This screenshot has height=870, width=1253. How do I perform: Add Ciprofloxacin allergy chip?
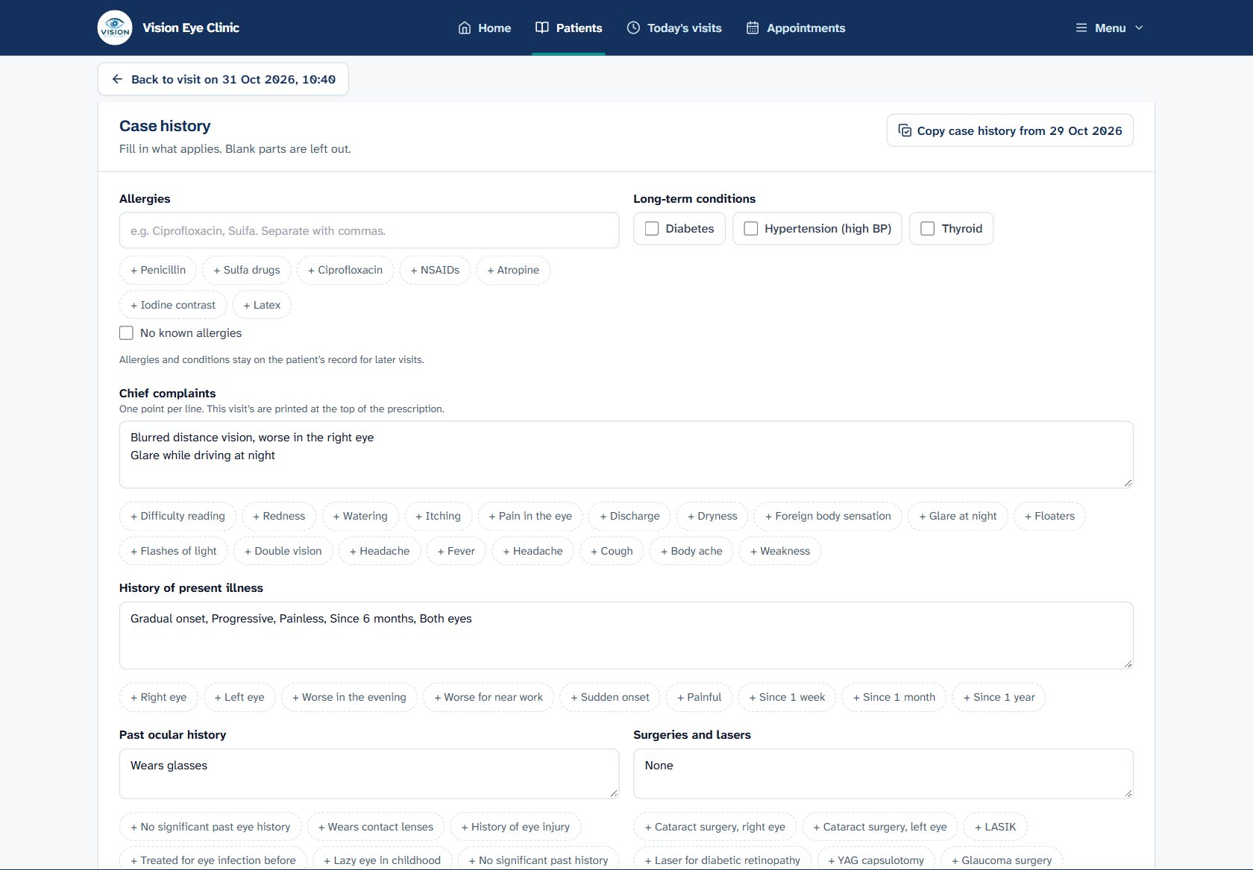click(x=345, y=270)
